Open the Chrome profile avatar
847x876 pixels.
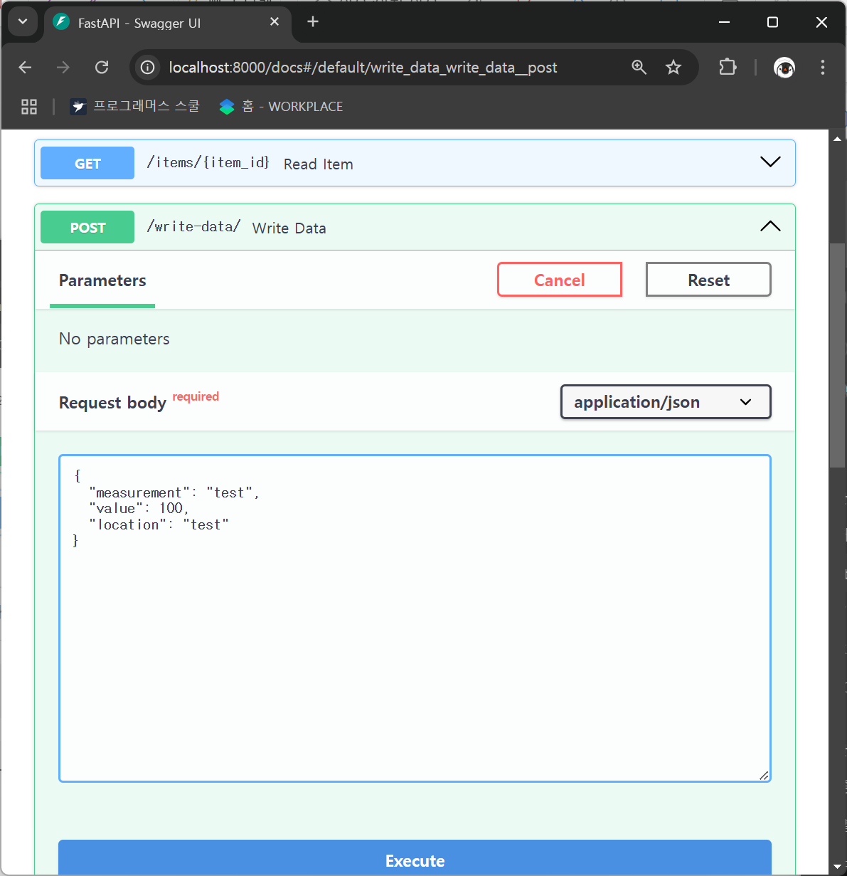[x=784, y=68]
